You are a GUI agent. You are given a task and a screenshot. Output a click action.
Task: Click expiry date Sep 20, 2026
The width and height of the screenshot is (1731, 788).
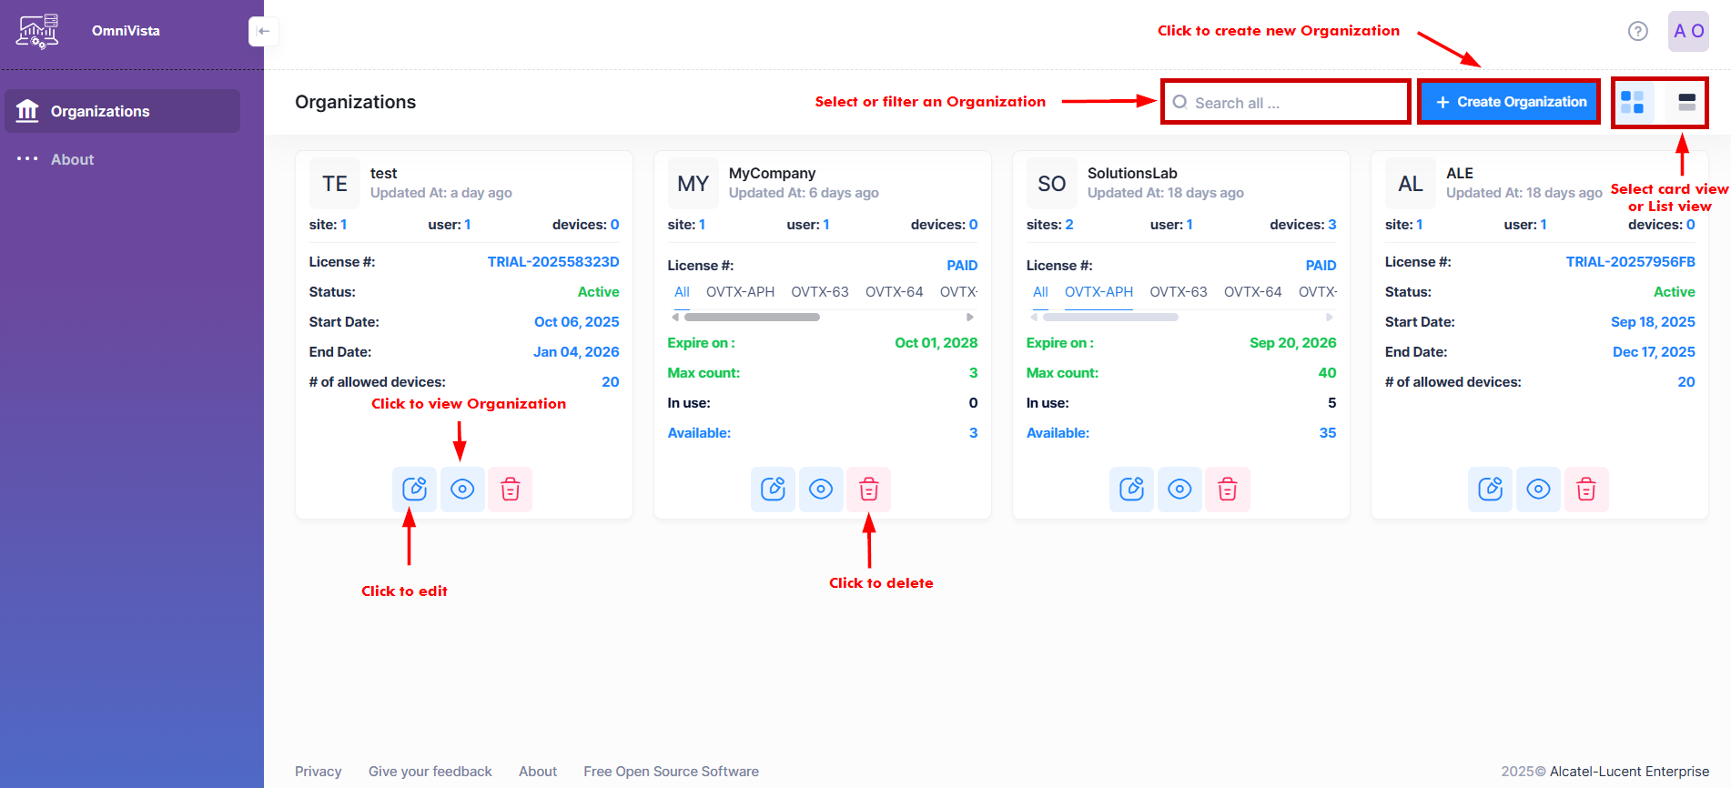tap(1292, 343)
